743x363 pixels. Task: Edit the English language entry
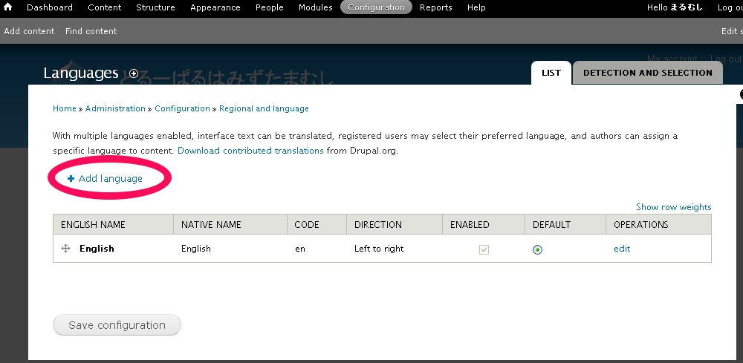tap(622, 249)
